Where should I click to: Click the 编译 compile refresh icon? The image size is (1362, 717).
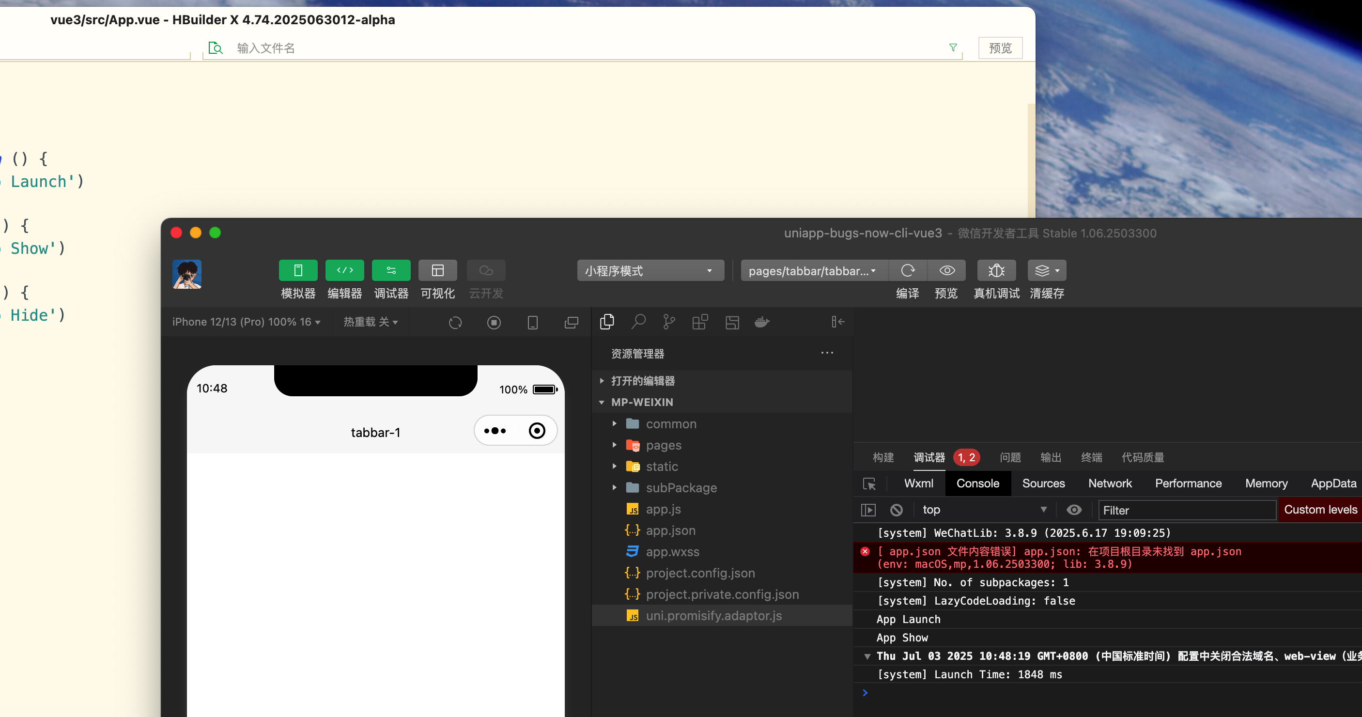[x=907, y=270]
